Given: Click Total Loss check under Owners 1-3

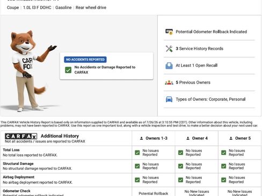Looking at the screenshot, I should [x=137, y=153].
